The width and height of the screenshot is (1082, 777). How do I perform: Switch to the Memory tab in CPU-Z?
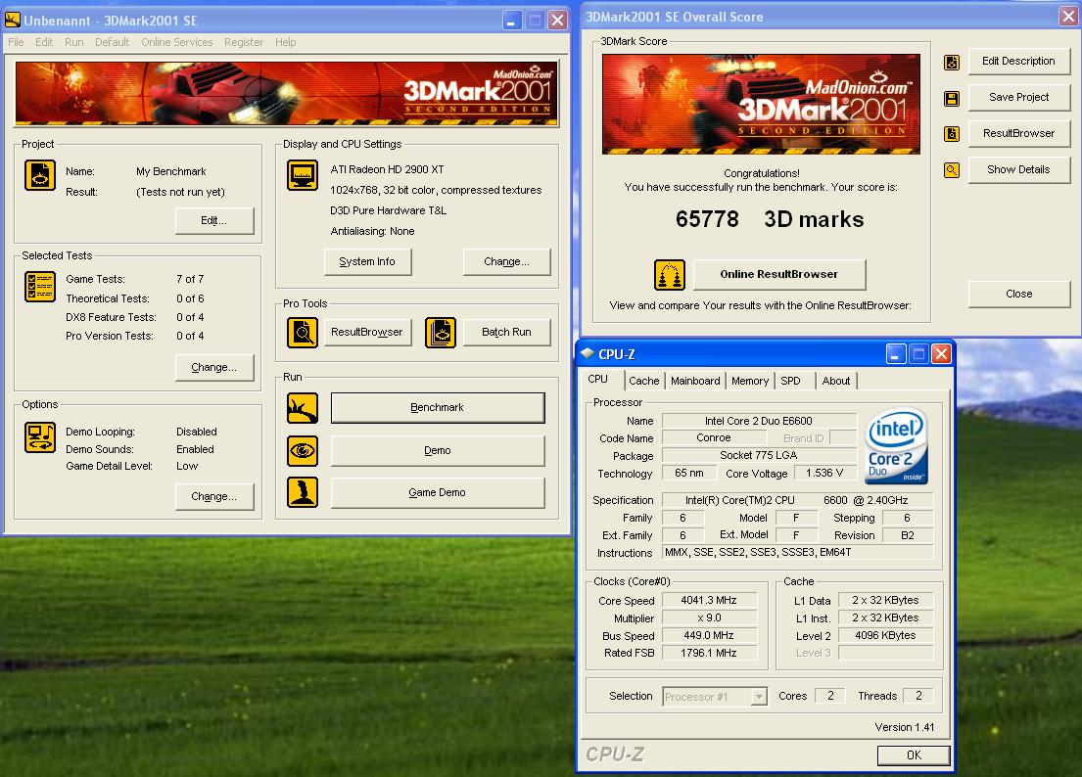point(750,381)
